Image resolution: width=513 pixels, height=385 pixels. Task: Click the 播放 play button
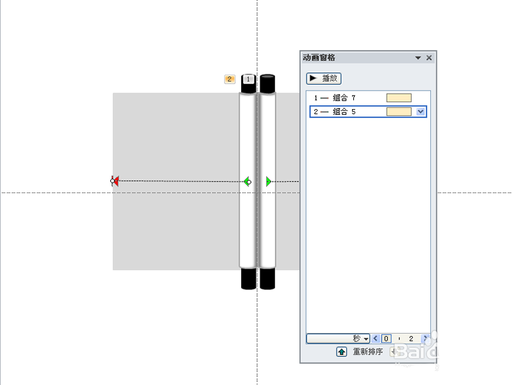click(x=324, y=78)
